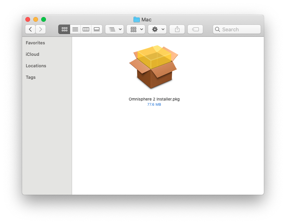Open the gear action menu

157,29
